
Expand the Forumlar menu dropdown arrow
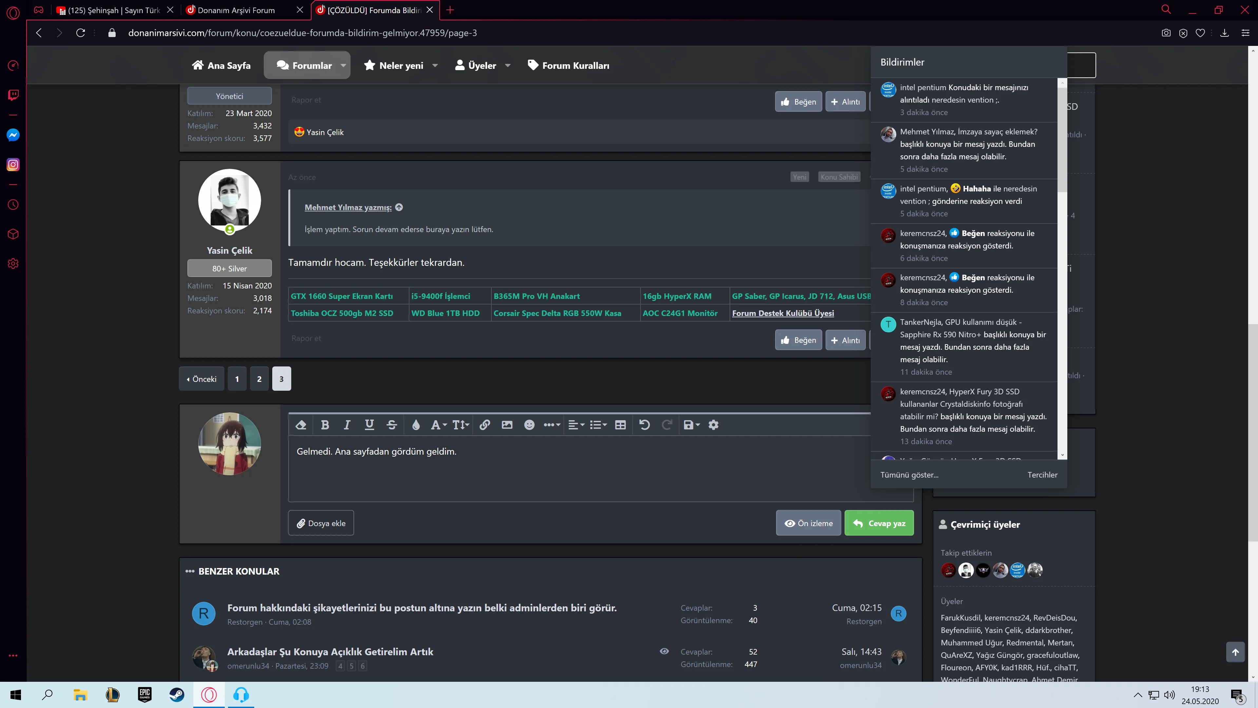tap(343, 66)
